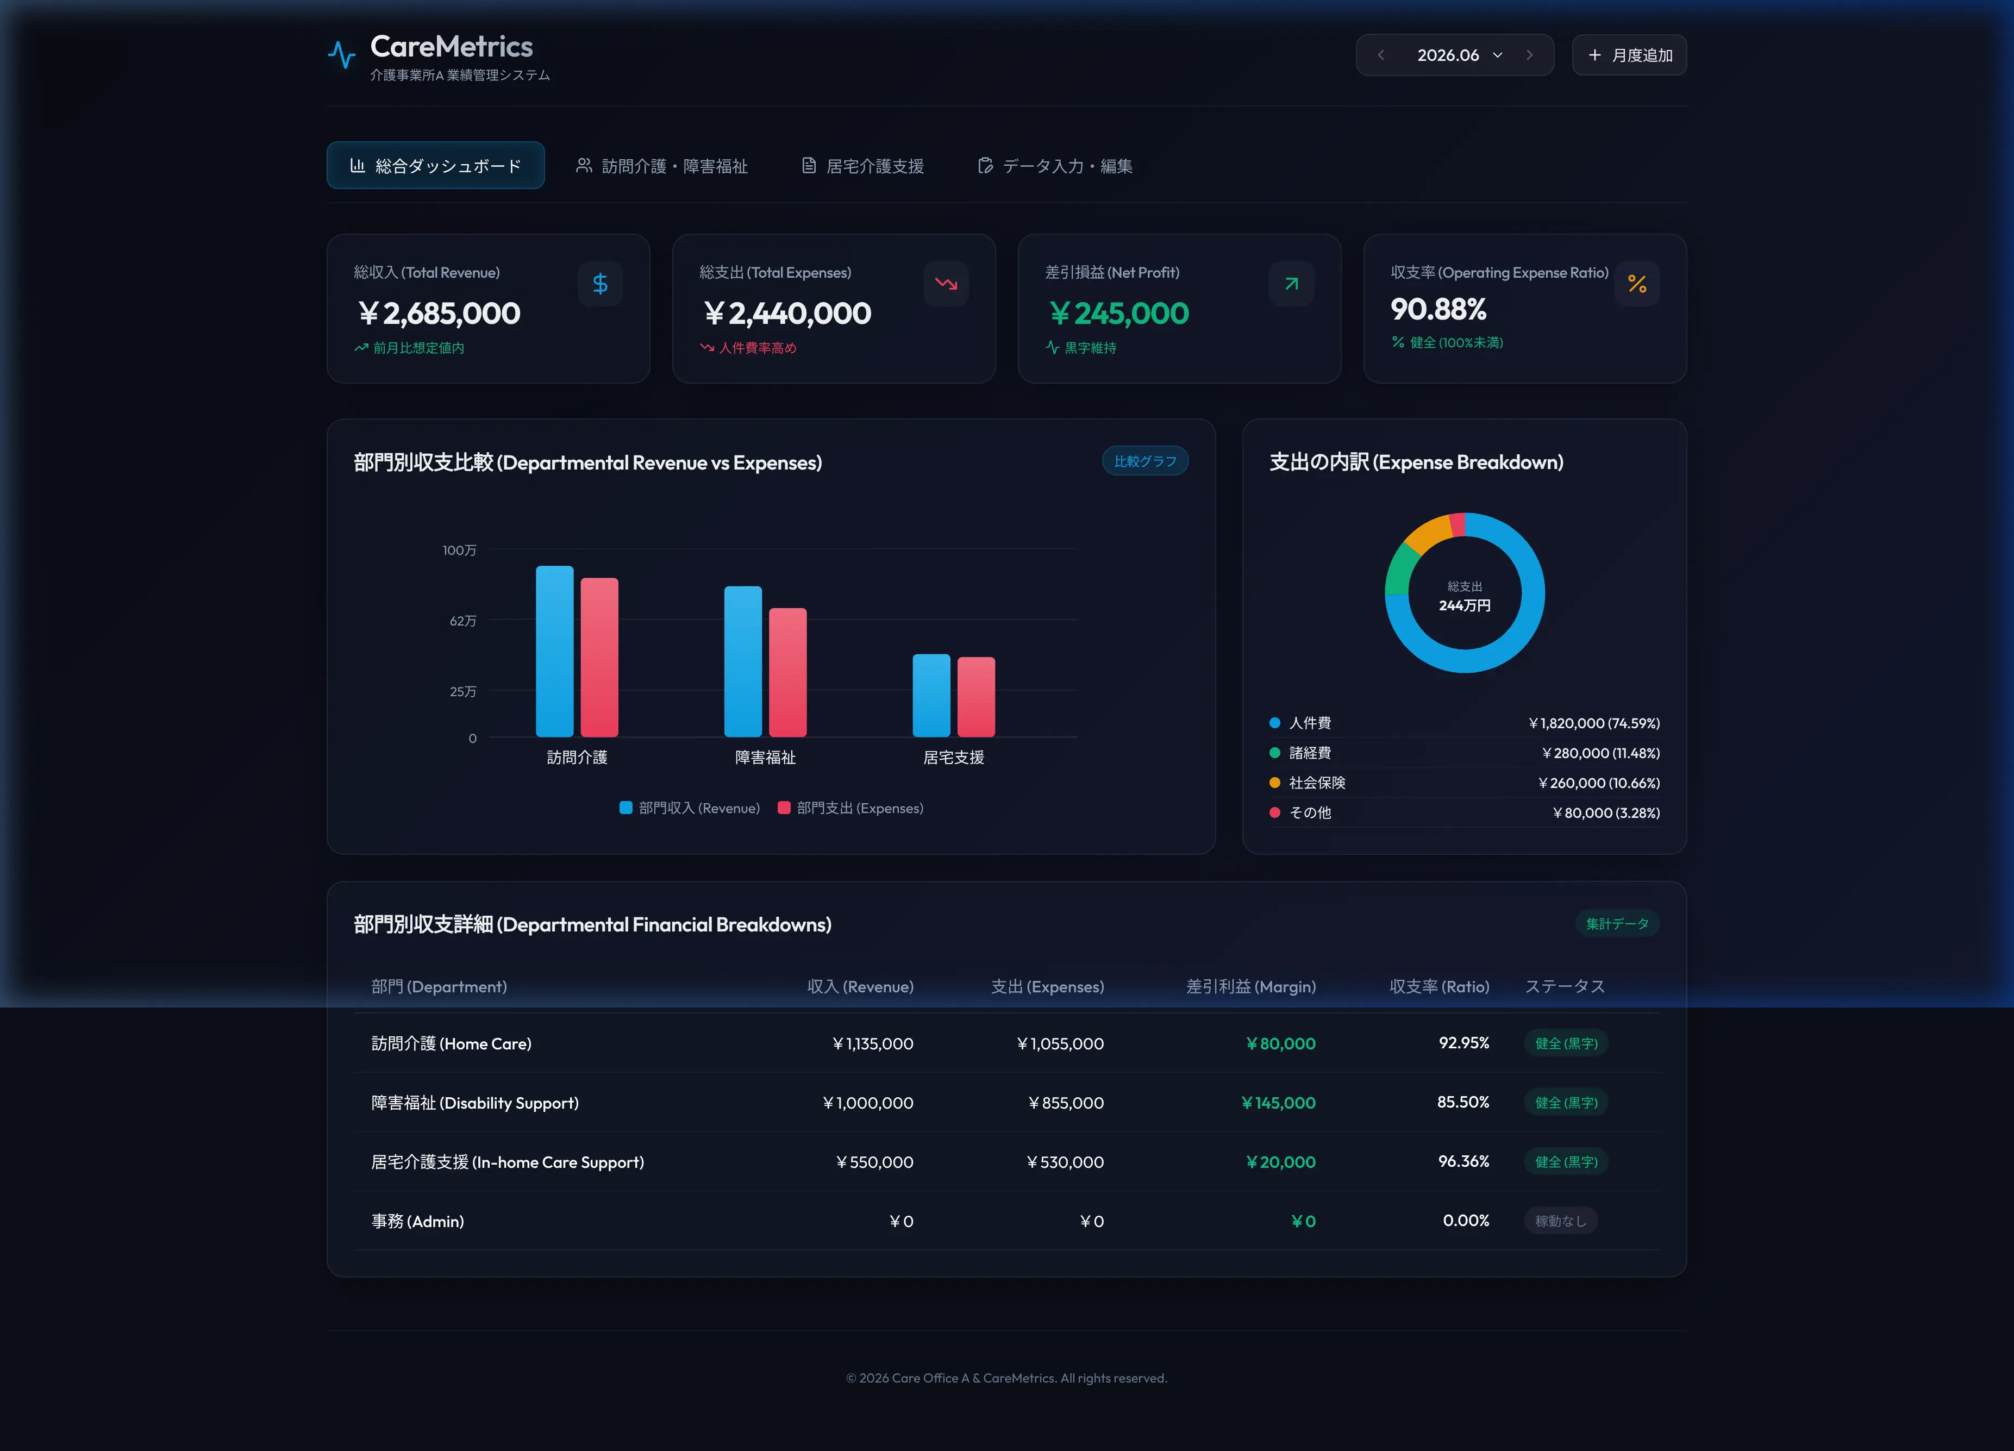Click the downward trend icon on Total Expenses card

[946, 283]
